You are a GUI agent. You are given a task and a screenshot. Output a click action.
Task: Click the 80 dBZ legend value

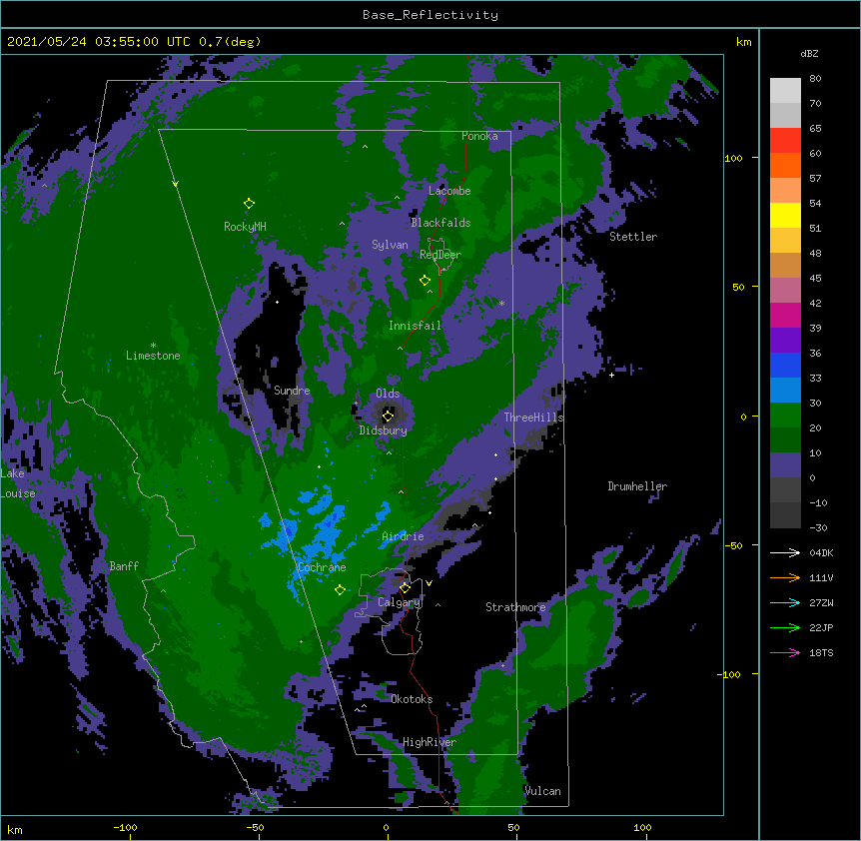point(815,79)
